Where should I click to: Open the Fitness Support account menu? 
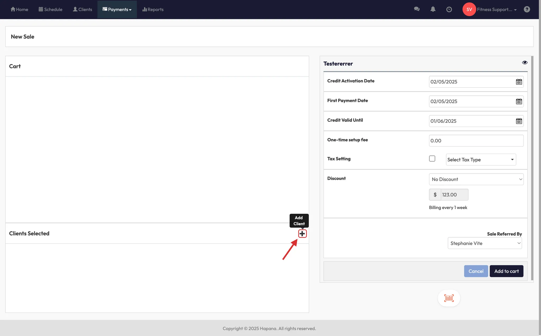click(496, 10)
